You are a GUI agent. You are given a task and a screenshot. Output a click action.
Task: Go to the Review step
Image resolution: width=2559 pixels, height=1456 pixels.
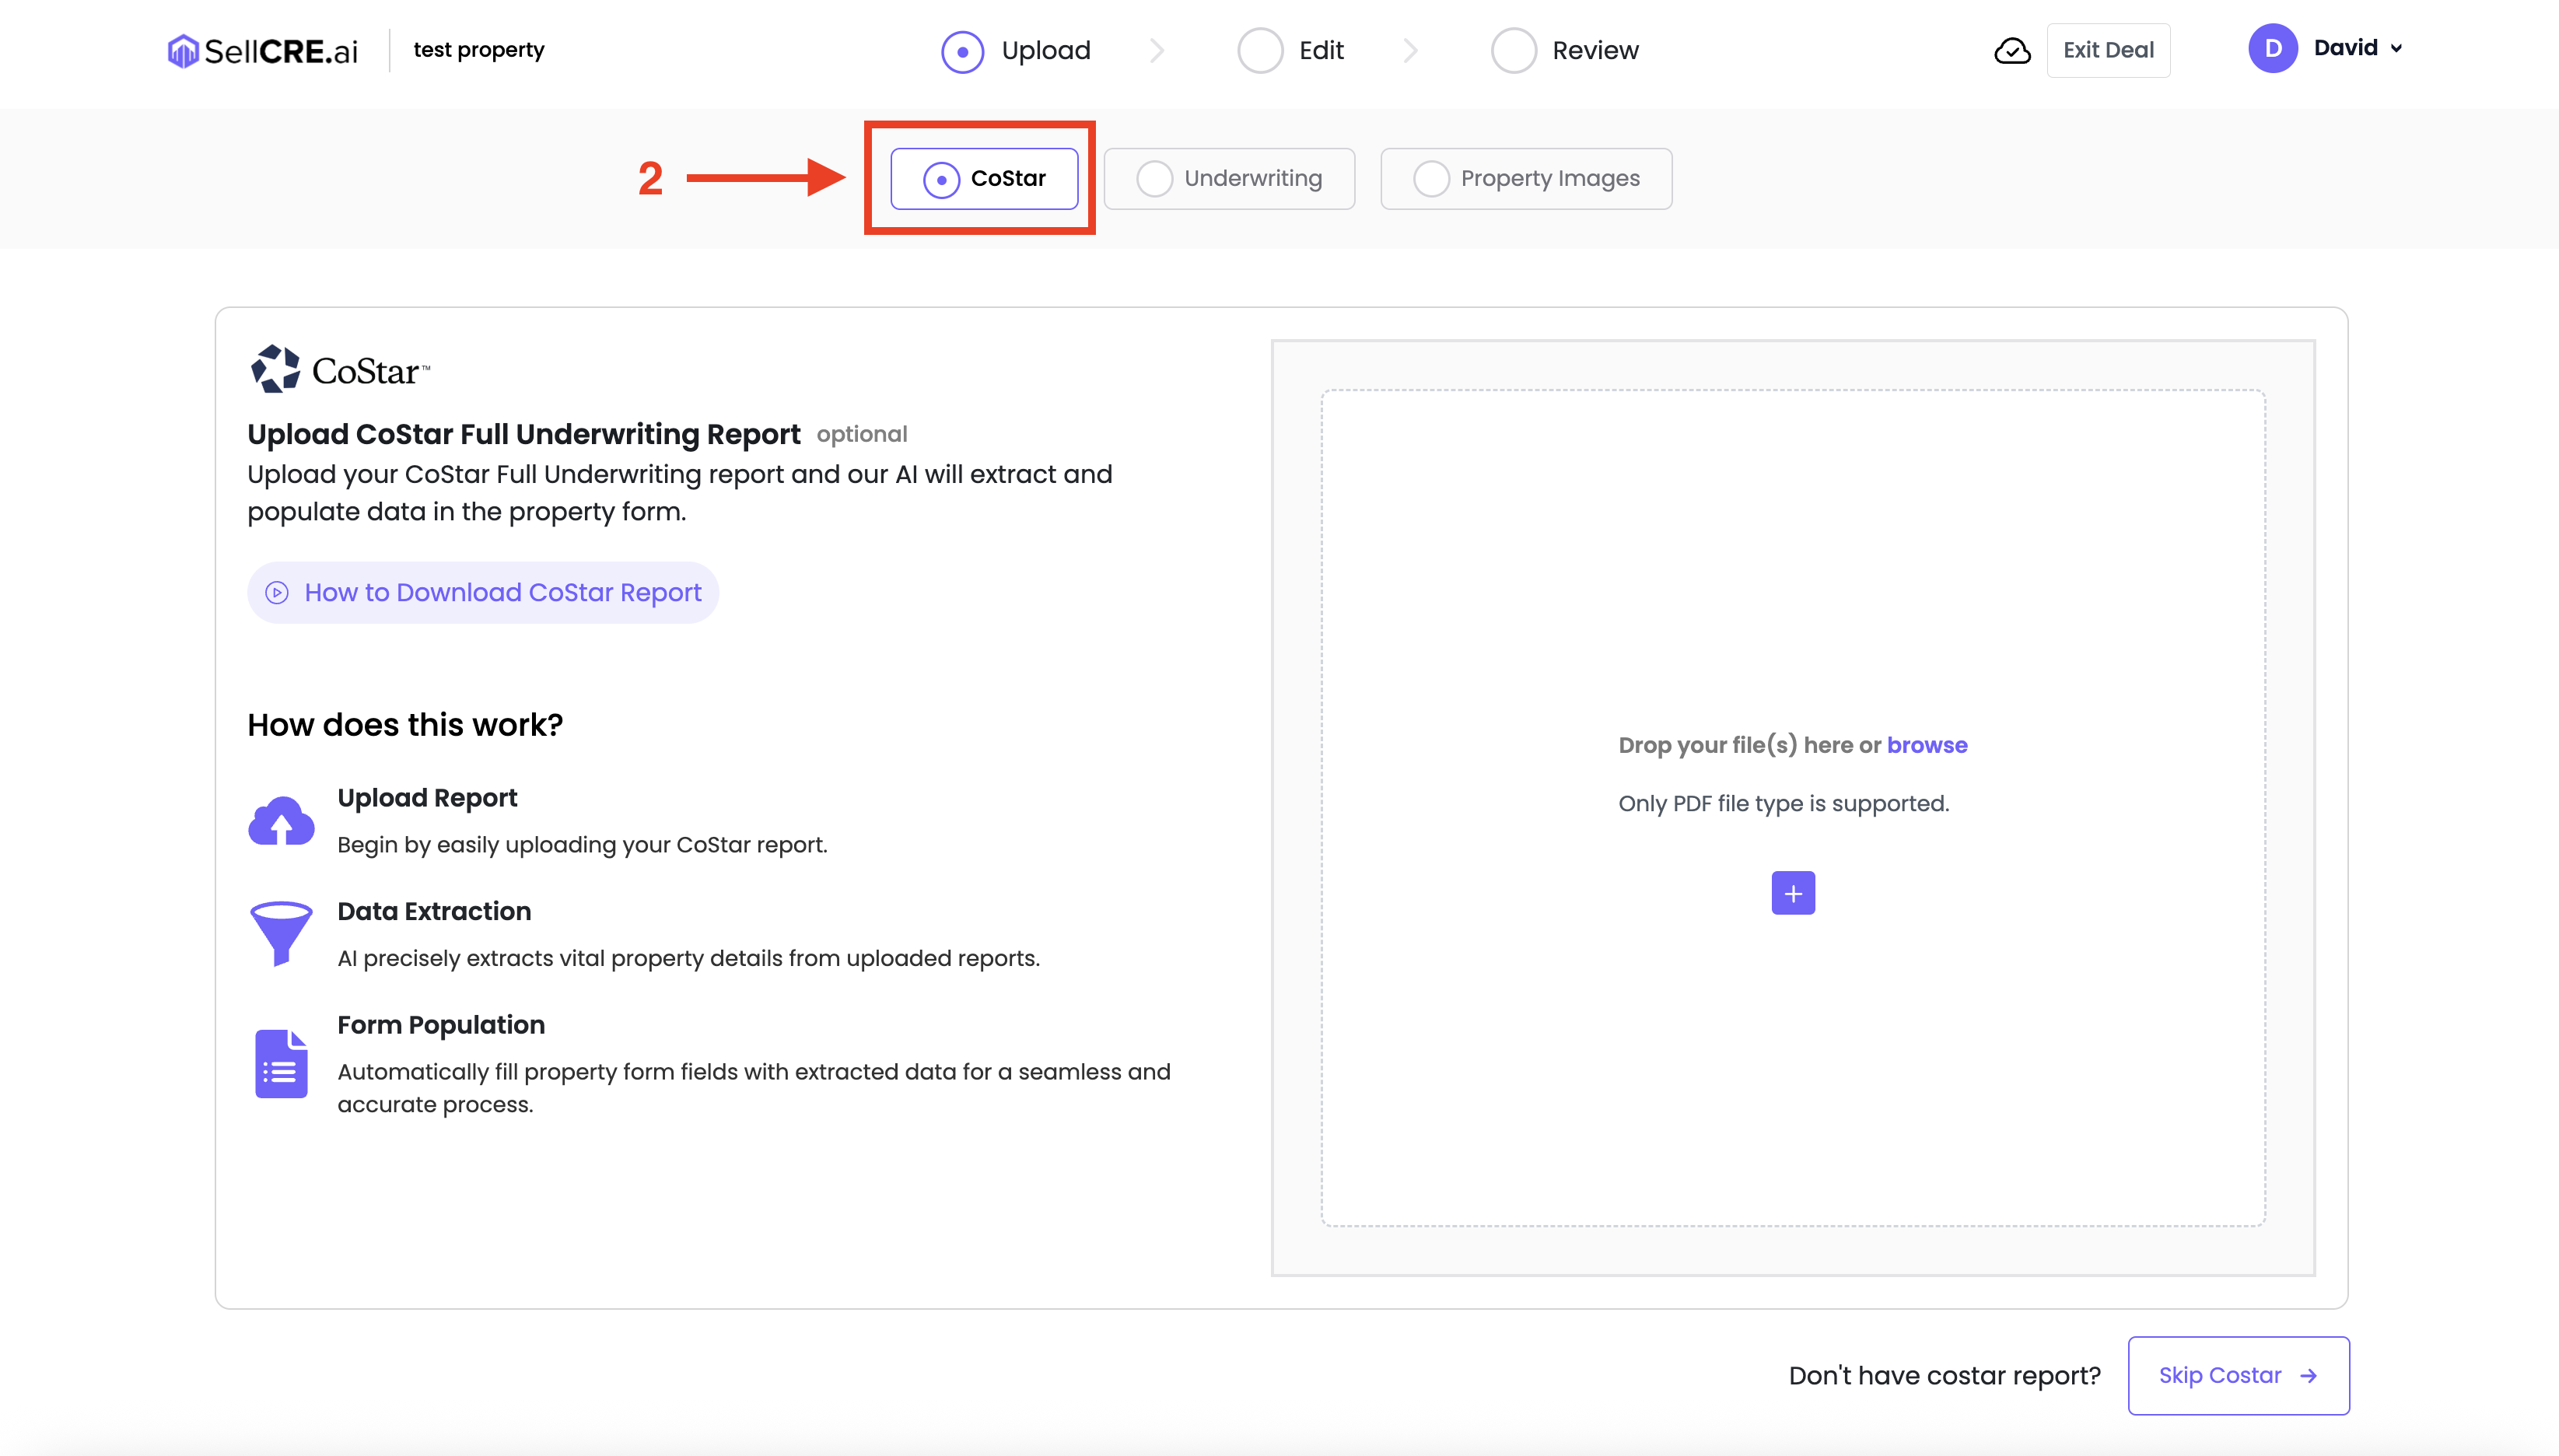(1565, 50)
